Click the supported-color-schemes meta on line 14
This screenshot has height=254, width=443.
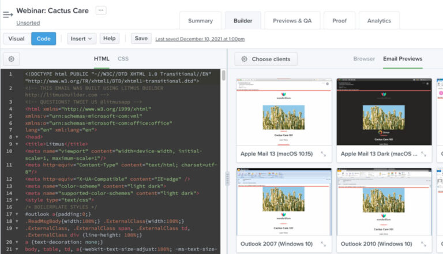pos(112,193)
